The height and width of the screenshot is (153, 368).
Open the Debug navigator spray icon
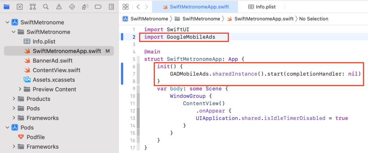(85, 7)
